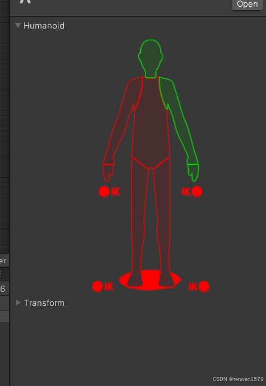The image size is (266, 386).
Task: Collapse the Humanoid section arrow
Action: (x=18, y=25)
